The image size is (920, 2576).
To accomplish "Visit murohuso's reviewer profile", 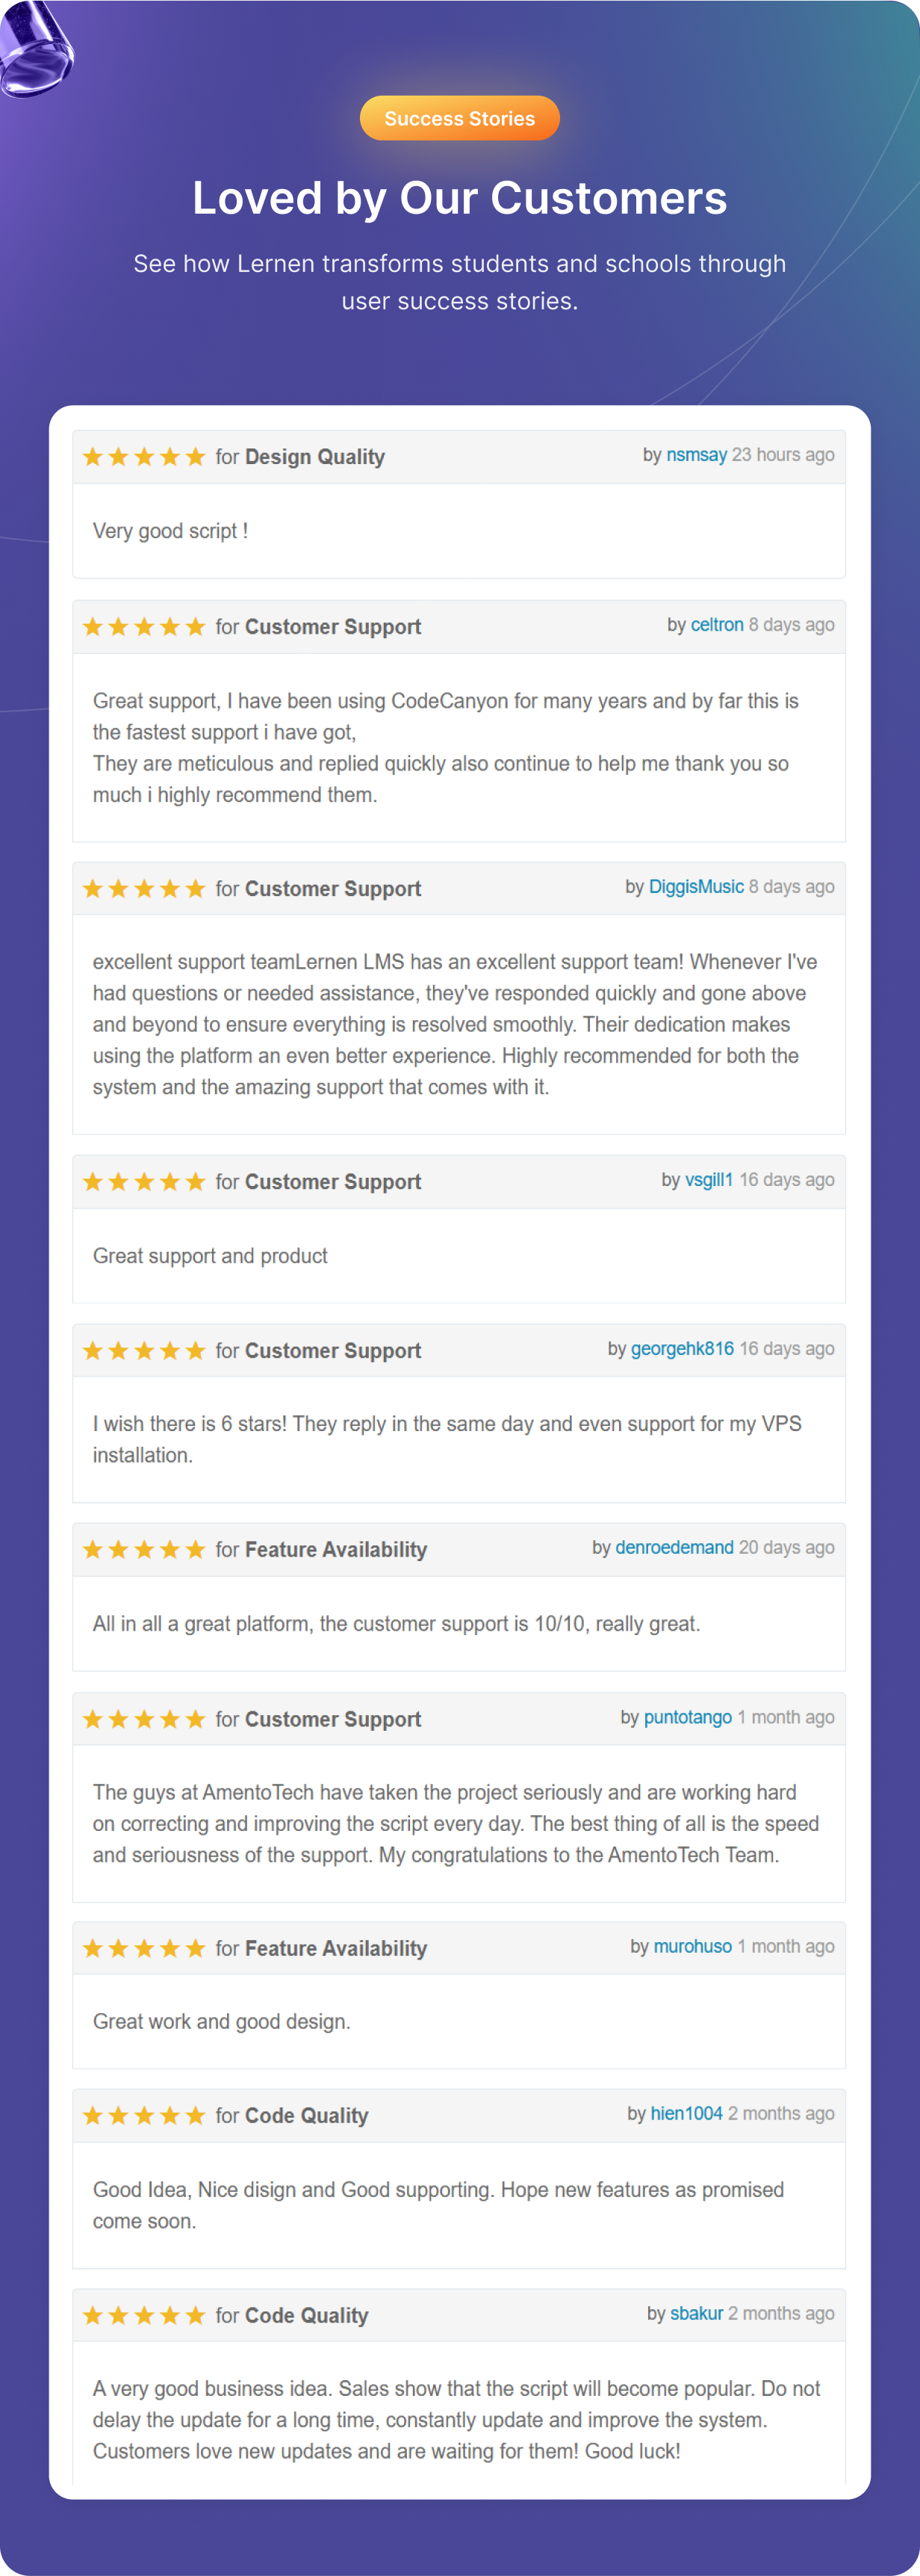I will coord(692,1946).
